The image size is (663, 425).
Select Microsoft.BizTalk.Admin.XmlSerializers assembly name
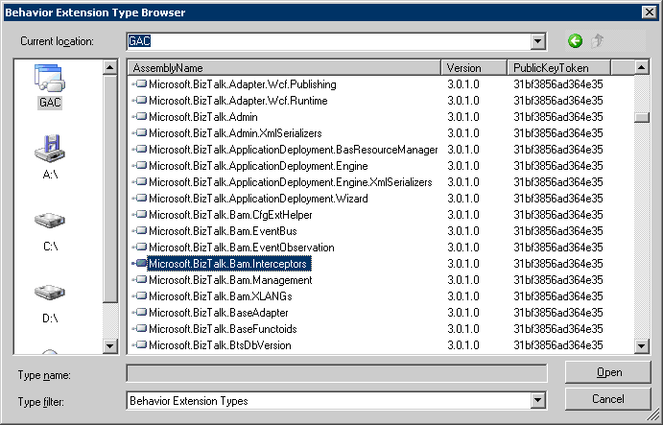click(x=235, y=133)
